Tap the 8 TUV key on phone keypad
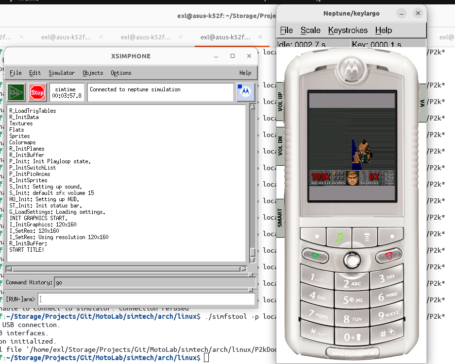Image resolution: width=455 pixels, height=364 pixels. (x=352, y=319)
